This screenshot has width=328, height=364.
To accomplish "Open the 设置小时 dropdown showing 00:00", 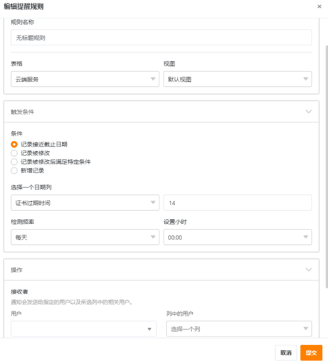I will click(x=237, y=237).
